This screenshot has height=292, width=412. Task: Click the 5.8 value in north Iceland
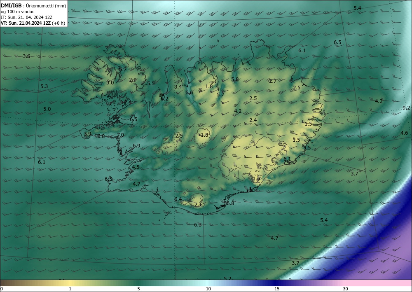235,79
